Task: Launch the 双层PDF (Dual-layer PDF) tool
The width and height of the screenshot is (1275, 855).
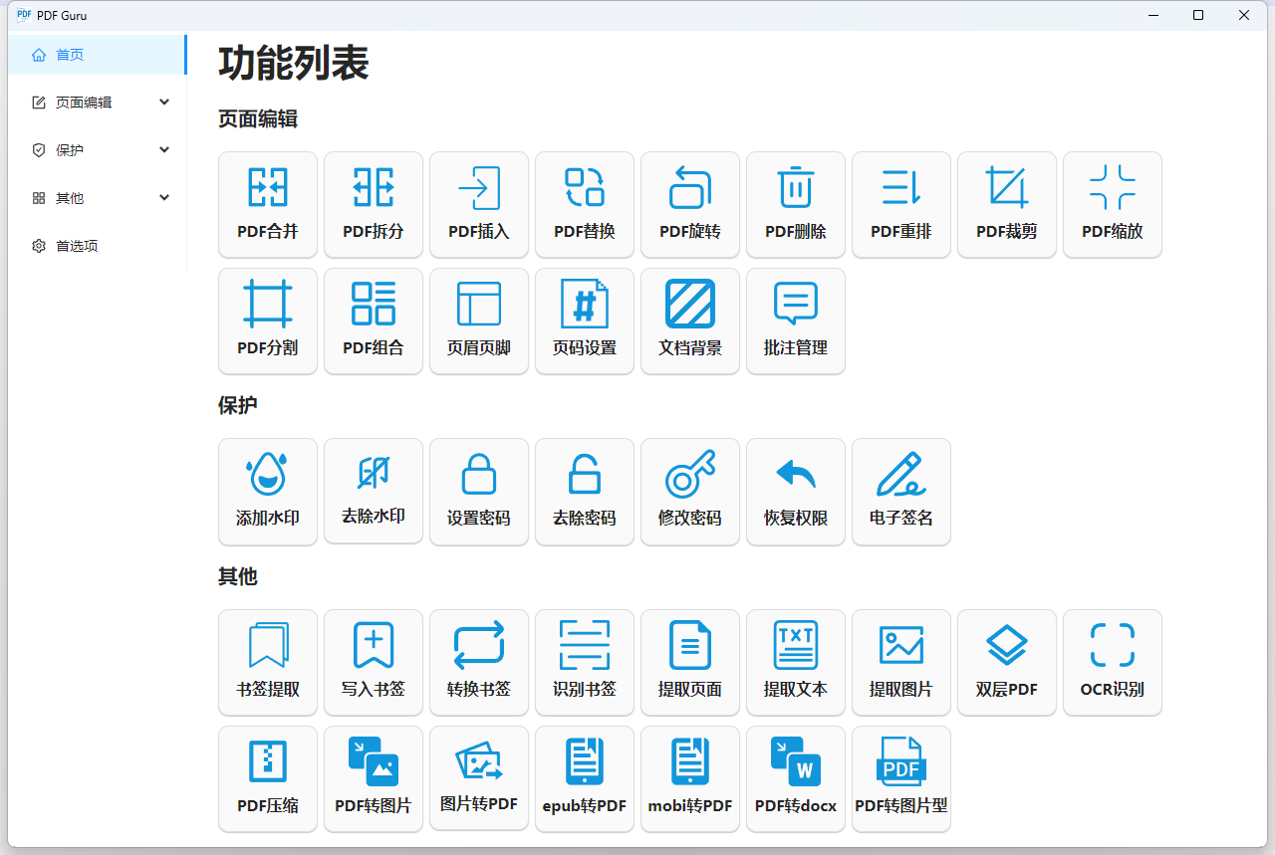Action: [x=1006, y=662]
